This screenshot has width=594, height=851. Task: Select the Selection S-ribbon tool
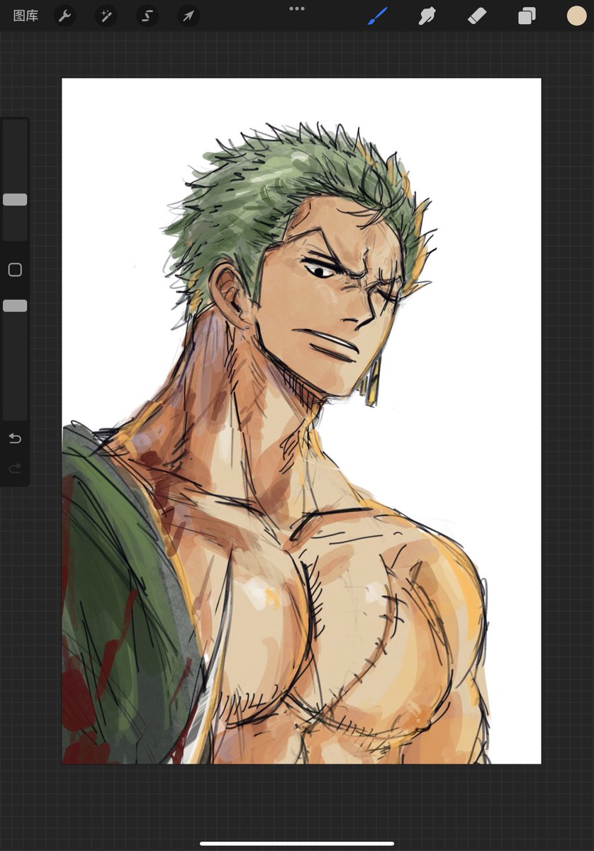(x=147, y=16)
